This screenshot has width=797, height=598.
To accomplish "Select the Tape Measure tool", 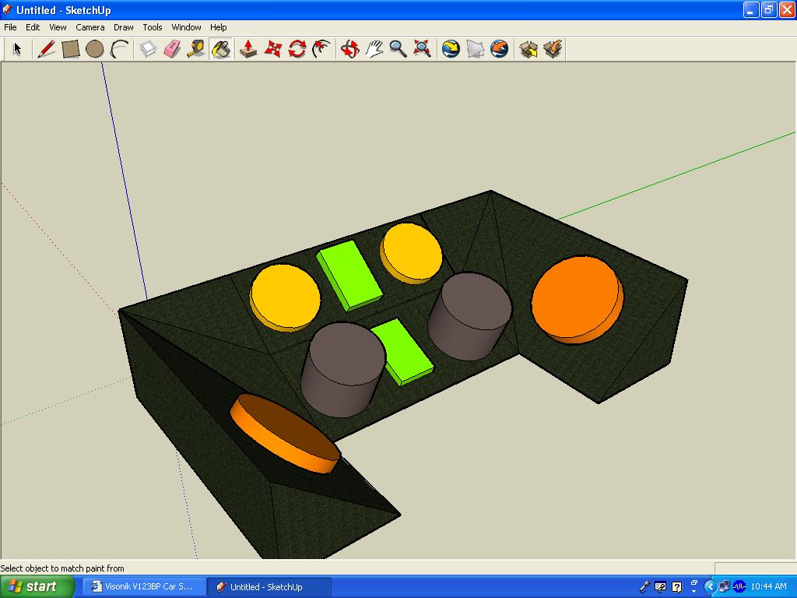I will (x=196, y=49).
